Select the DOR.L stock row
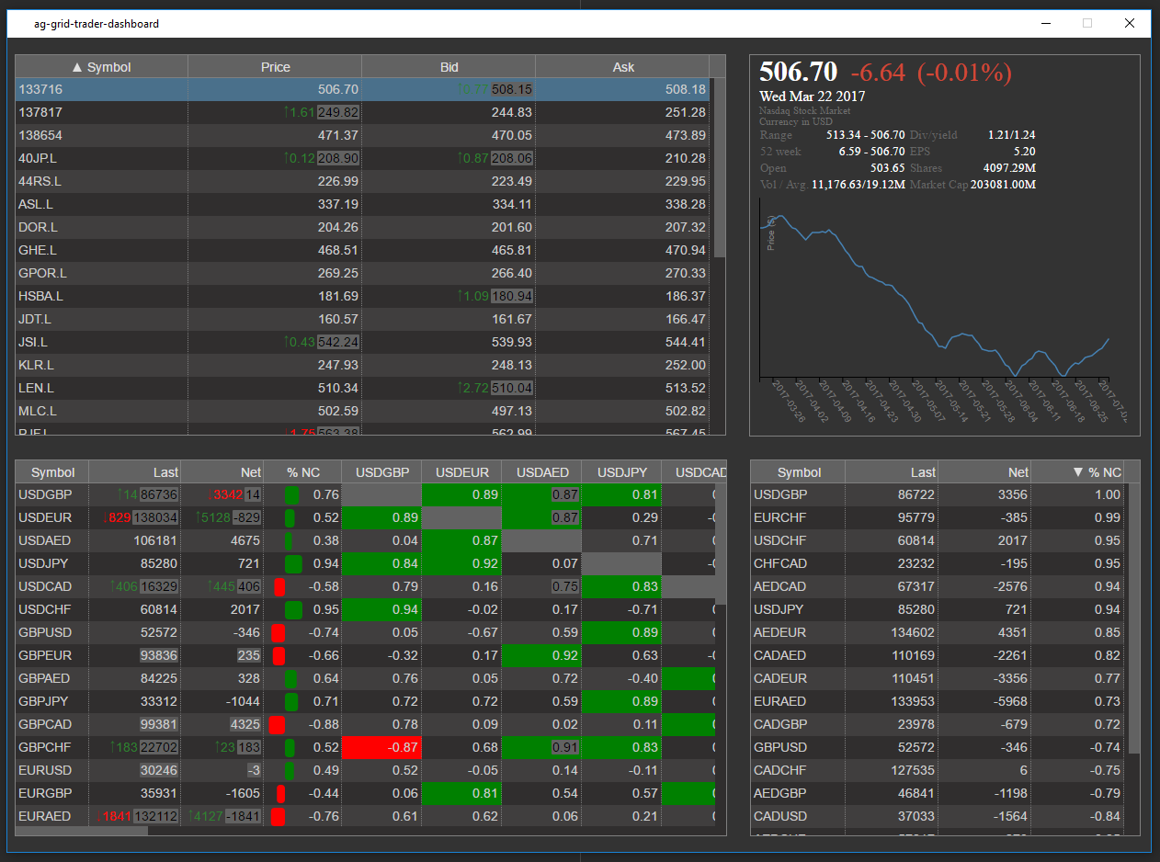 tap(362, 227)
